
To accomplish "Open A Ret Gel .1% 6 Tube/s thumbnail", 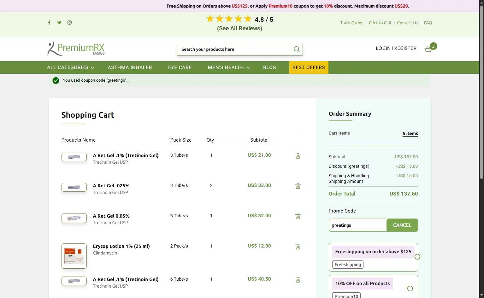I will pos(74,281).
